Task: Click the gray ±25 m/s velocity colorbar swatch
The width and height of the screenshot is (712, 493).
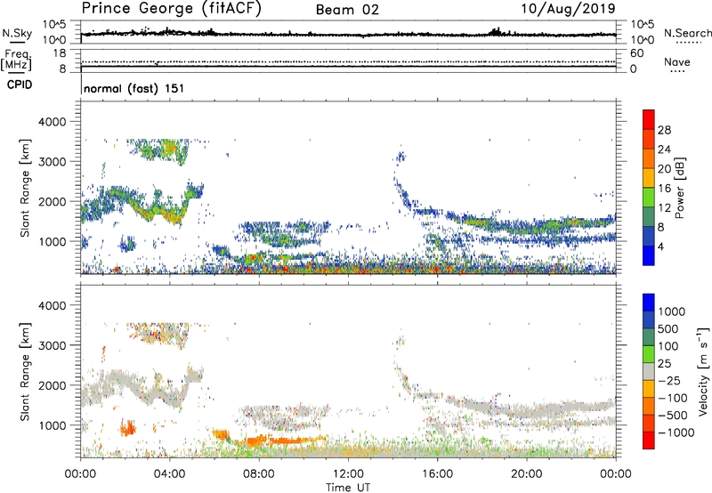Action: pyautogui.click(x=649, y=371)
